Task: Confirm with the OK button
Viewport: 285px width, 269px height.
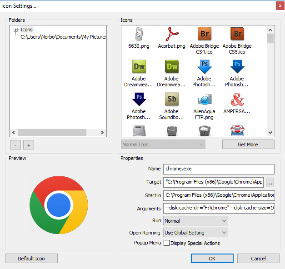Action: point(212,258)
